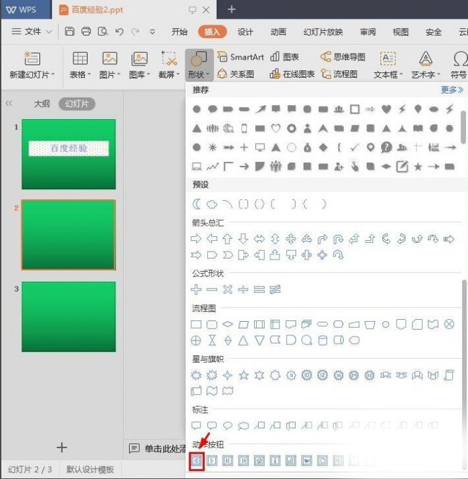Viewport: 468px width, 479px height.
Task: Switch to the Slides panel toggle
Action: pos(77,104)
